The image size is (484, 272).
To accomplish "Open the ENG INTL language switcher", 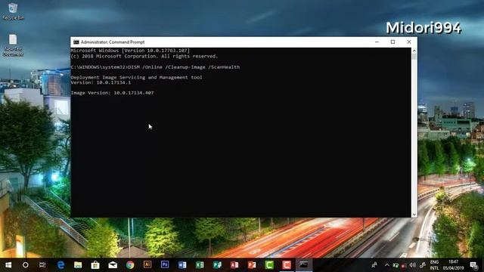I will pyautogui.click(x=434, y=265).
